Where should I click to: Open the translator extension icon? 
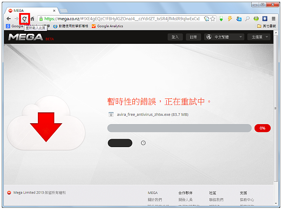[238, 19]
